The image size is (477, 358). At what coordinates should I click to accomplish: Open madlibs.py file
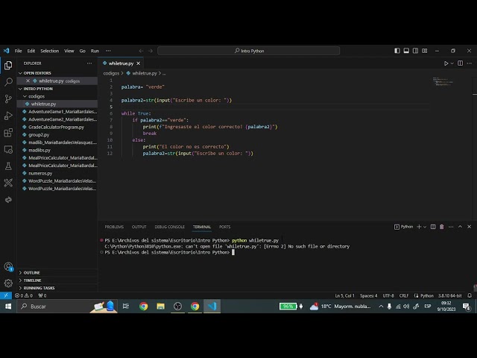pos(57,150)
